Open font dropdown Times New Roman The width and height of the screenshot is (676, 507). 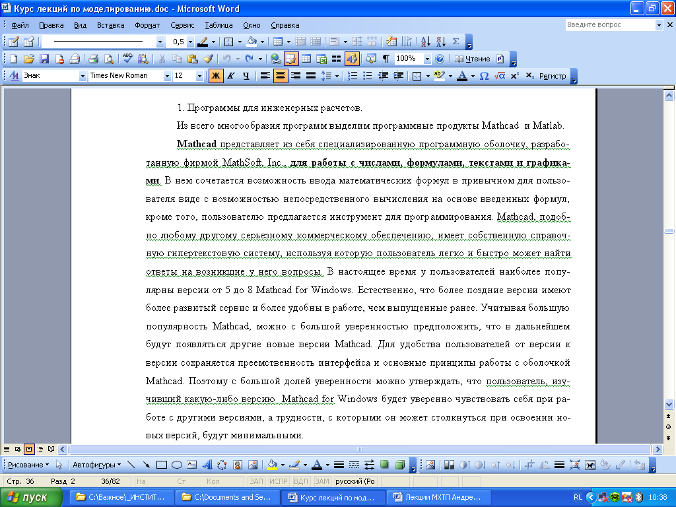click(x=167, y=76)
